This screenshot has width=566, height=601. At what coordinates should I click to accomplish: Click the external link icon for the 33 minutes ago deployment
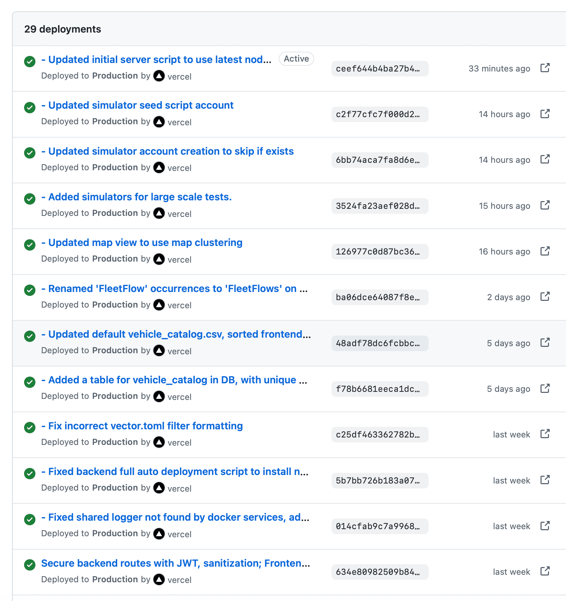coord(545,68)
